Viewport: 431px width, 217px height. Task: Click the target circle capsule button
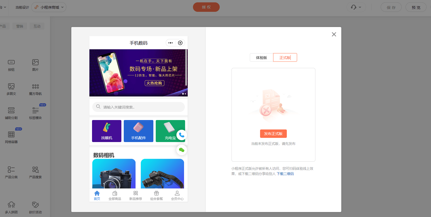tap(180, 43)
